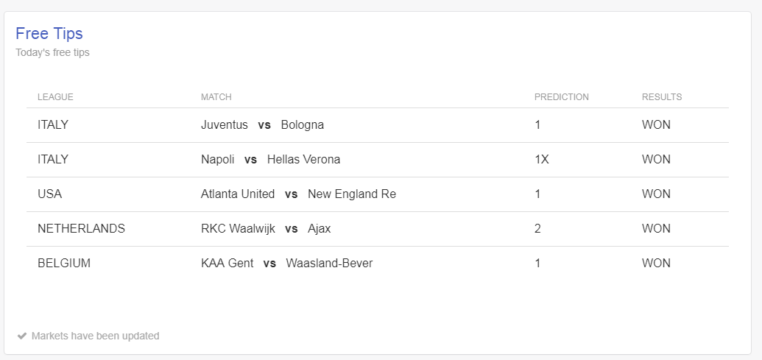762x360 pixels.
Task: Click the BELGIUM league cell
Action: [x=63, y=263]
